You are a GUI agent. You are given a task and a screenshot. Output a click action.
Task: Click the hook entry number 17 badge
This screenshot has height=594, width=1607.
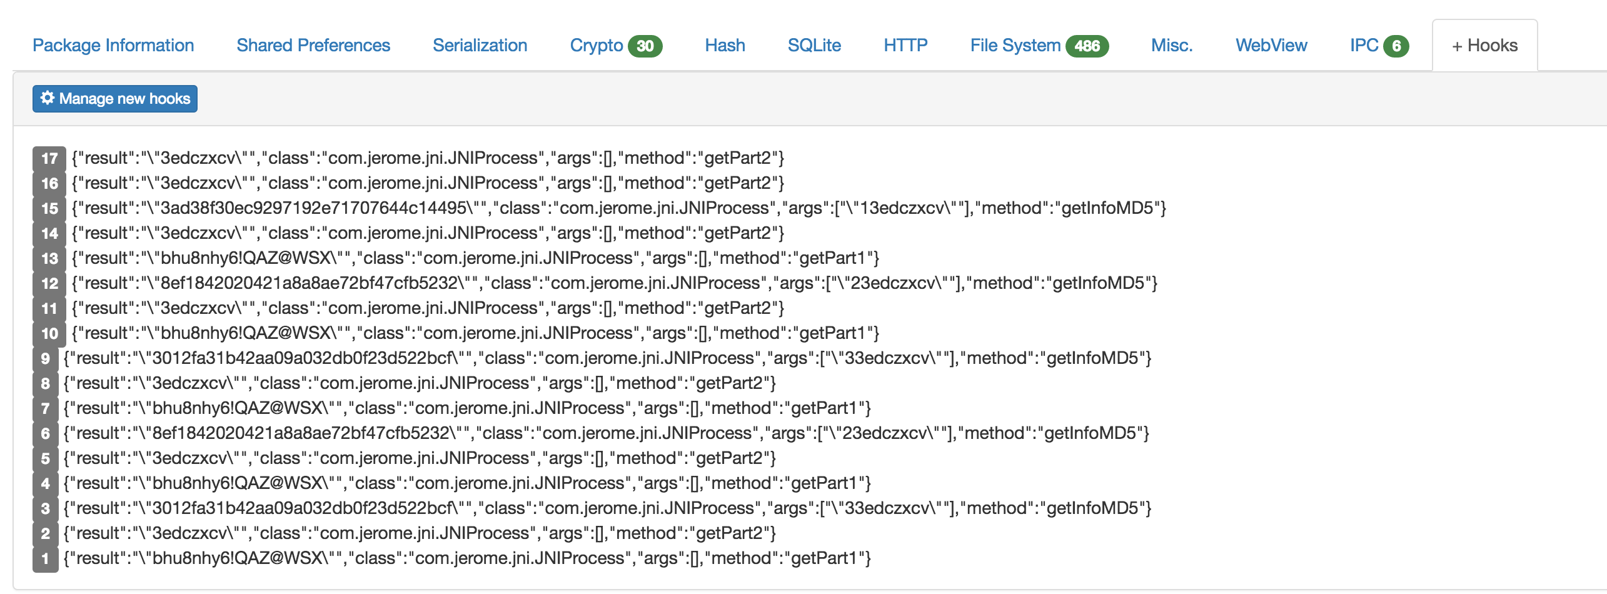click(x=49, y=158)
